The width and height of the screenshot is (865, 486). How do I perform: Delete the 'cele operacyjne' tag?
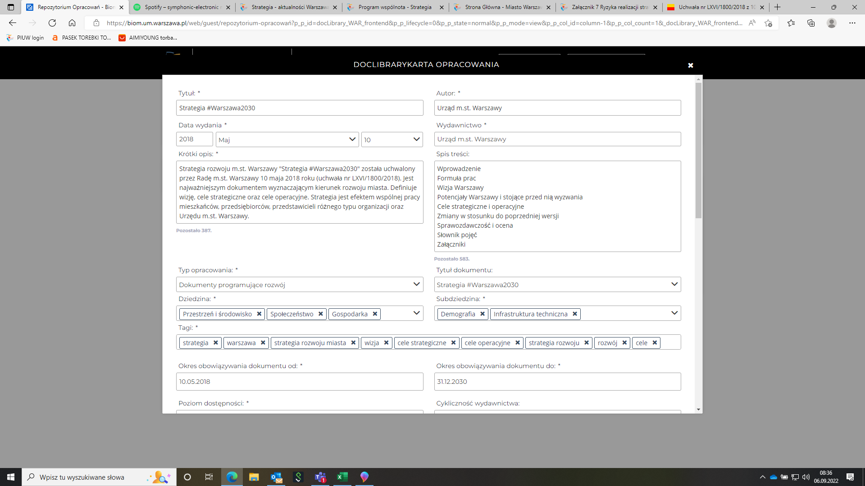click(518, 343)
